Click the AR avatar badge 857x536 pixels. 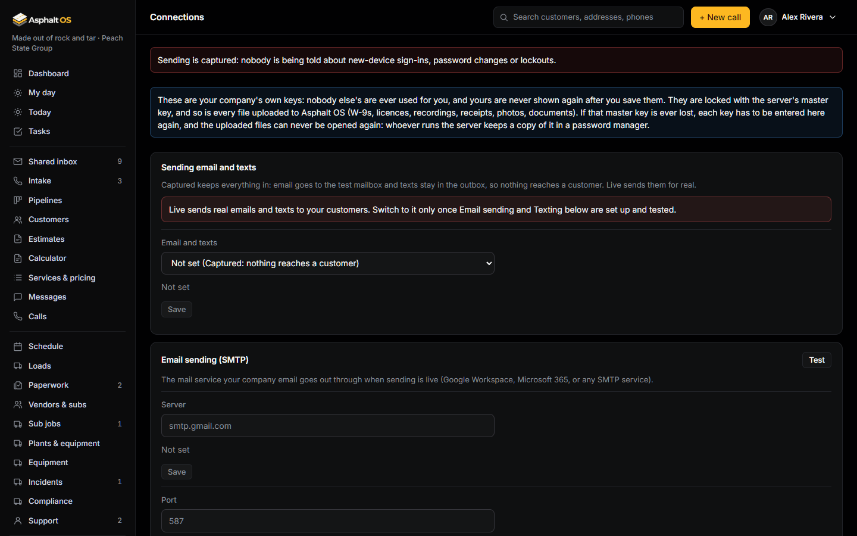(x=768, y=17)
